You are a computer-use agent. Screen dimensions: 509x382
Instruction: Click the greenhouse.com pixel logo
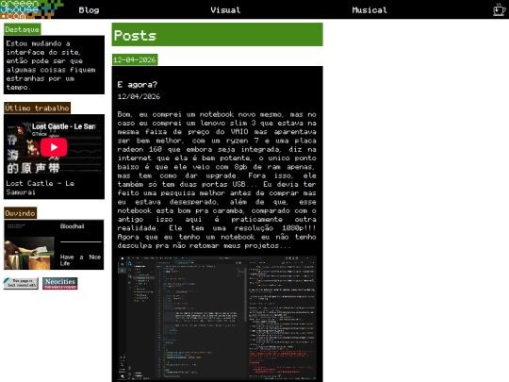tap(32, 9)
